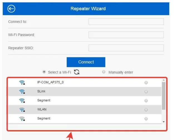177x140 pixels.
Task: Choose the Manually enter option
Action: coord(104,72)
